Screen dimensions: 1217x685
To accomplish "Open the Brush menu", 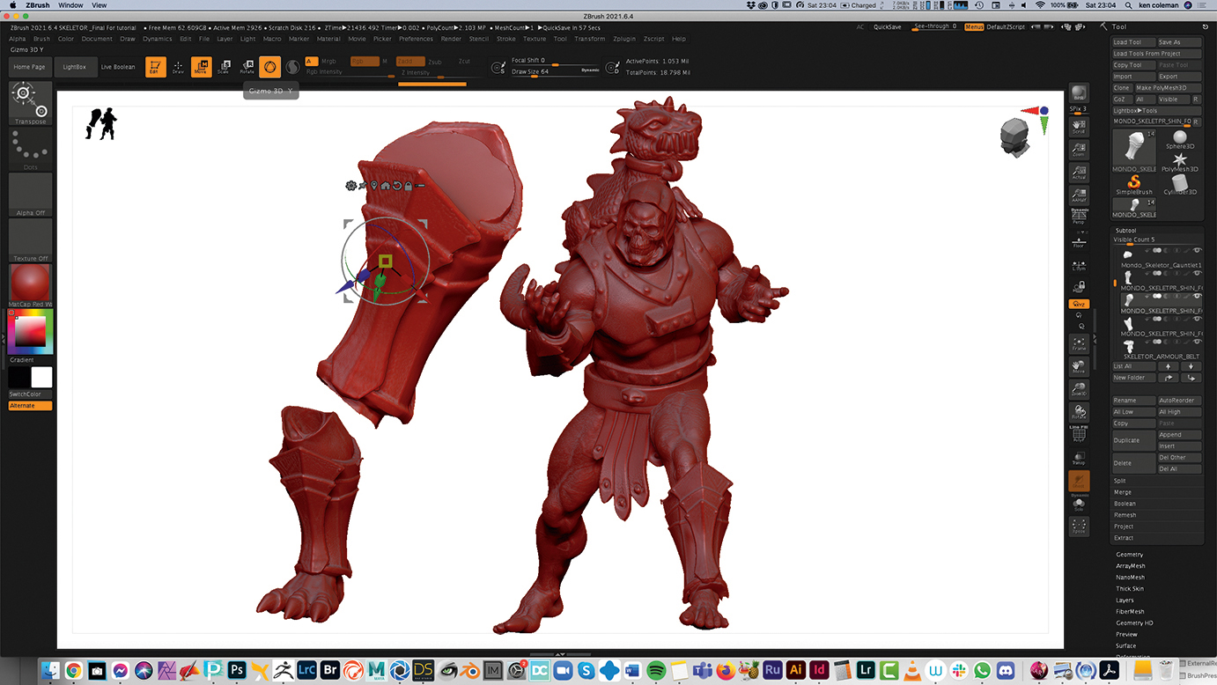I will (x=41, y=39).
